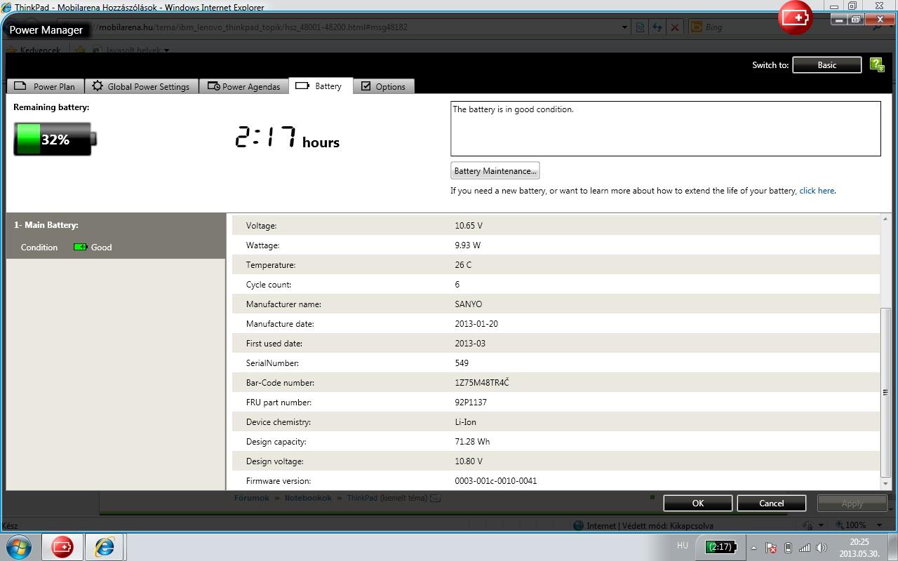Confirm with the OK button
This screenshot has height=561, width=898.
click(698, 503)
